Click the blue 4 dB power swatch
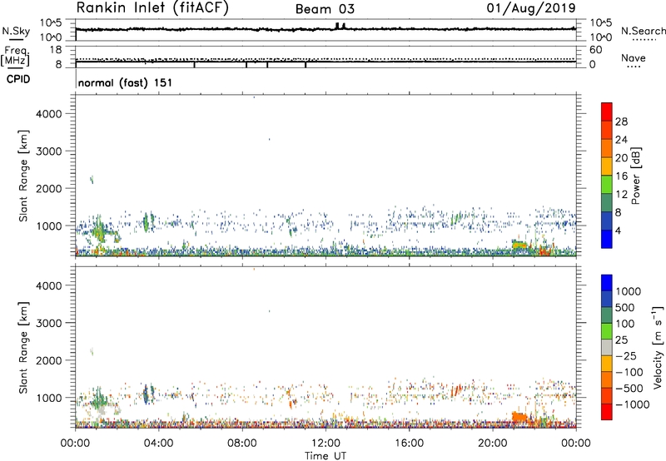Screen dimensions: 666x461 [x=607, y=239]
